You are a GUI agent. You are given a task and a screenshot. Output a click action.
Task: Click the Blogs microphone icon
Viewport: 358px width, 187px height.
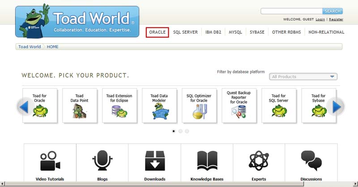(102, 161)
